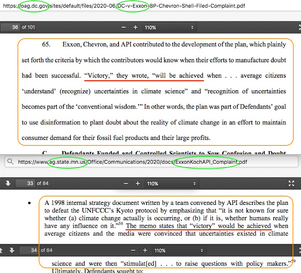Click the page number field showing 33
This screenshot has width=301, height=273.
pyautogui.click(x=26, y=183)
